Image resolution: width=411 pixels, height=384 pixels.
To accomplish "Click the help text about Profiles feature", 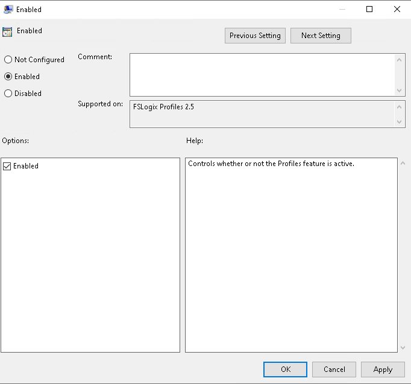I will (271, 164).
